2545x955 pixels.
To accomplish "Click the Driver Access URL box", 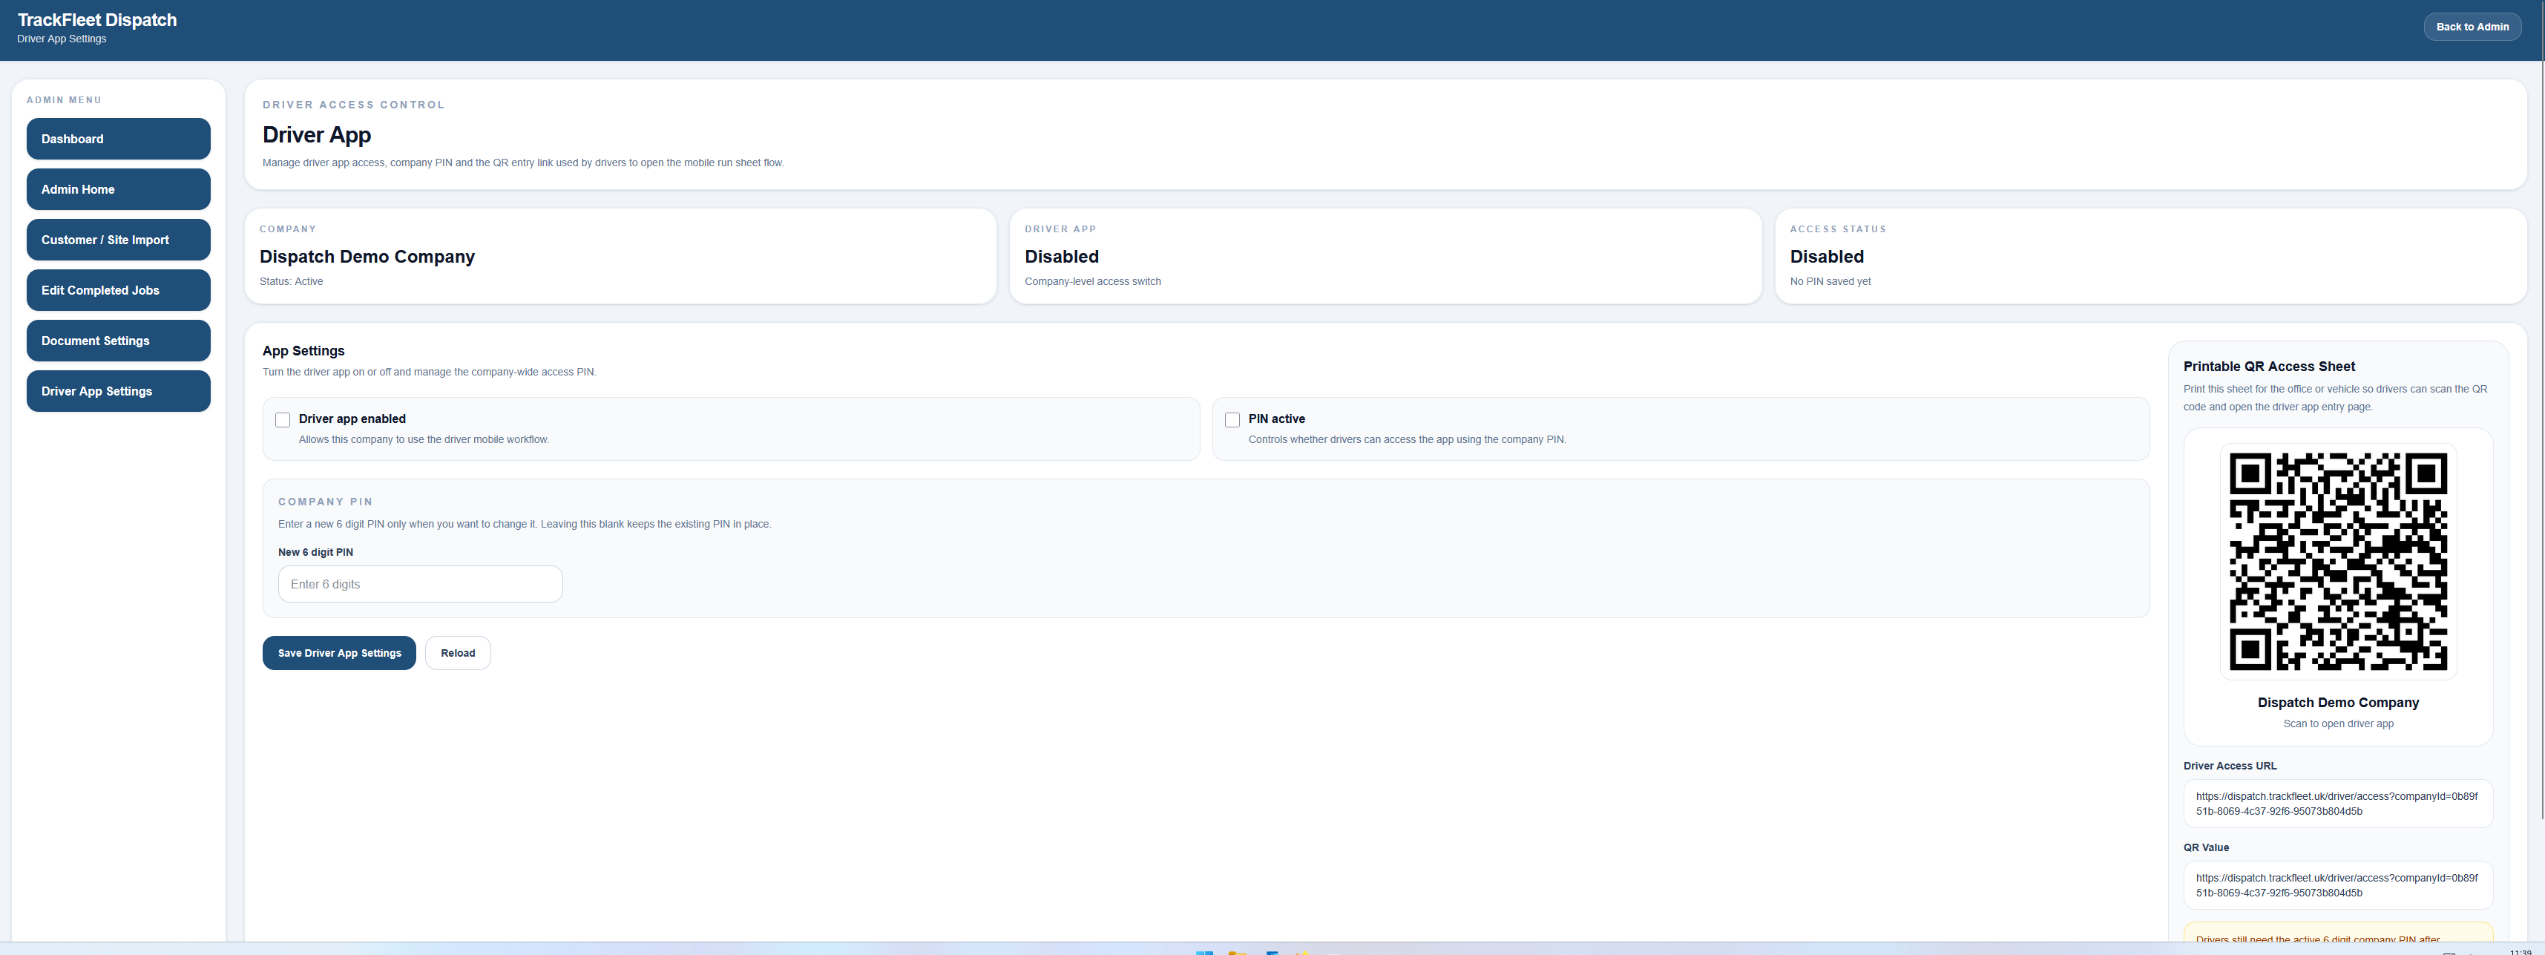I will pos(2337,804).
